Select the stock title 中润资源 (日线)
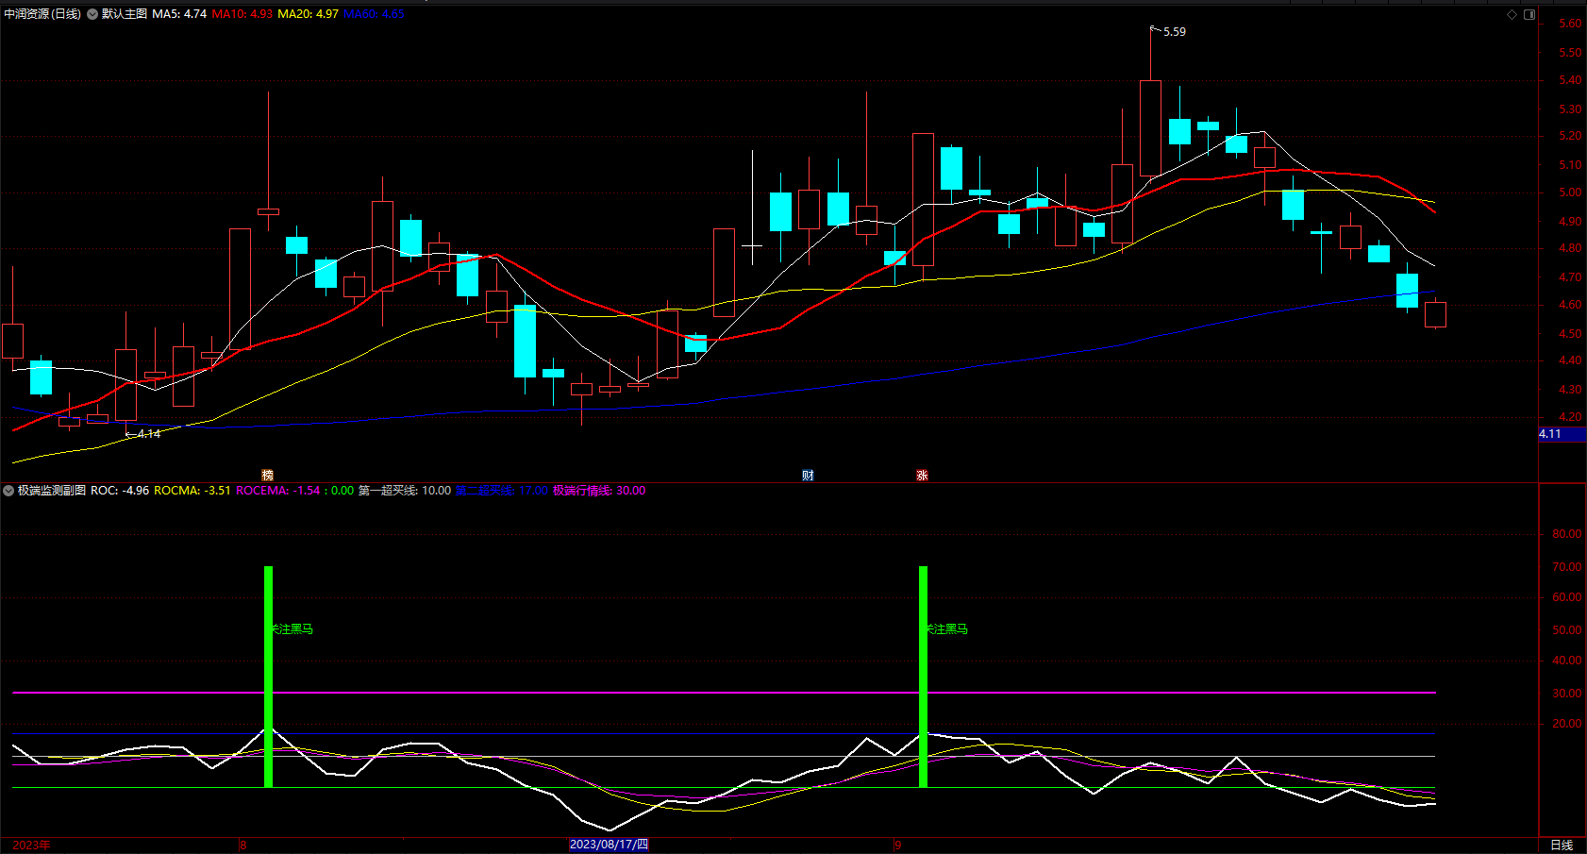1587x854 pixels. click(x=42, y=14)
